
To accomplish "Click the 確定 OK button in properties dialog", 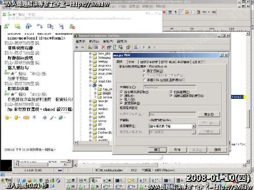I will (157, 149).
